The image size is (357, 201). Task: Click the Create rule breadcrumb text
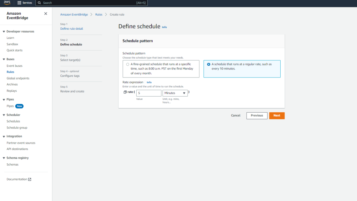coord(117,15)
